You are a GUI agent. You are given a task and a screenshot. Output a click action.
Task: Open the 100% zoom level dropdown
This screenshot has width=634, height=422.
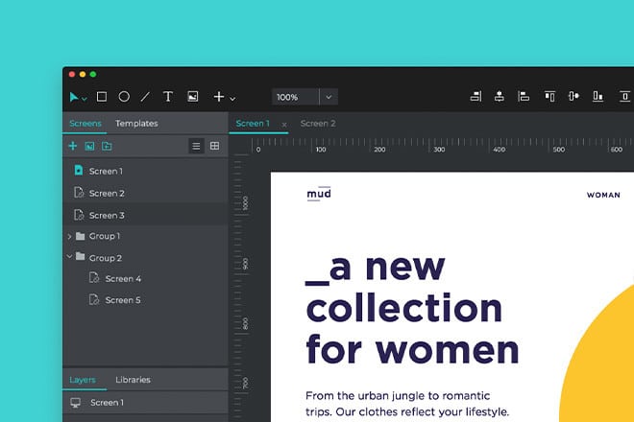point(329,97)
